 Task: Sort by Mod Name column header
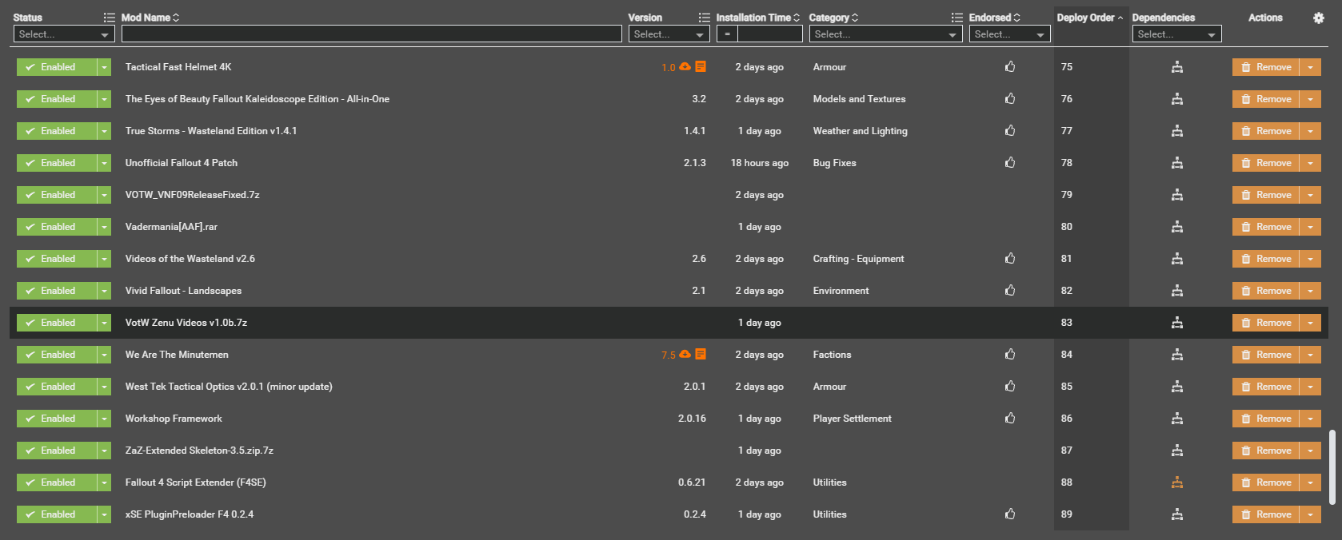[150, 18]
